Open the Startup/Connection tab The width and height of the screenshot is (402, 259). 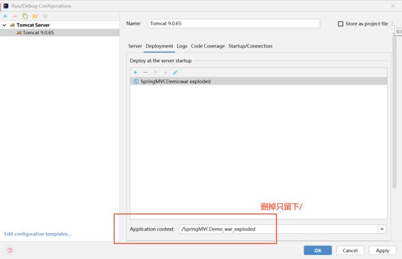[250, 46]
